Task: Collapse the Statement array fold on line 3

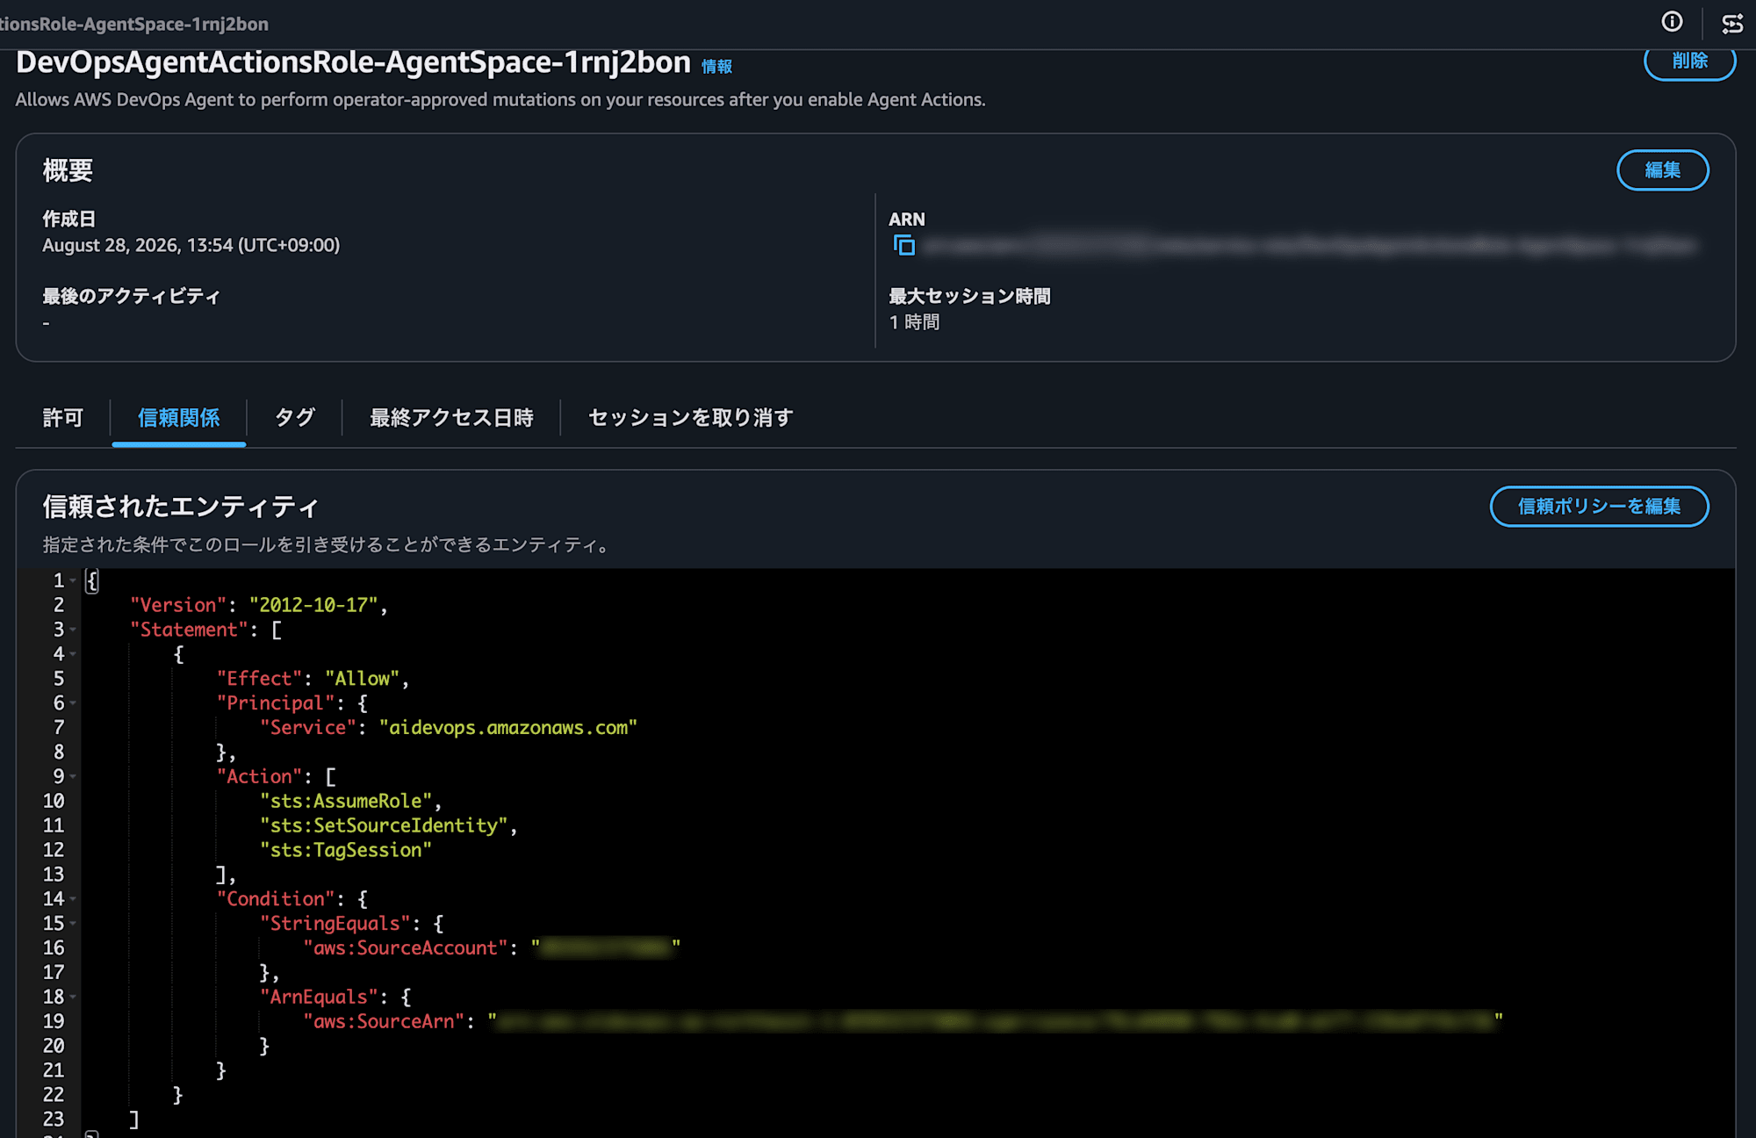Action: coord(73,630)
